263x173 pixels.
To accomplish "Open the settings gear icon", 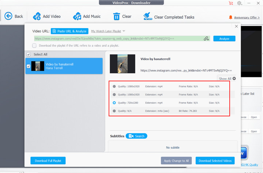I will (239, 3).
